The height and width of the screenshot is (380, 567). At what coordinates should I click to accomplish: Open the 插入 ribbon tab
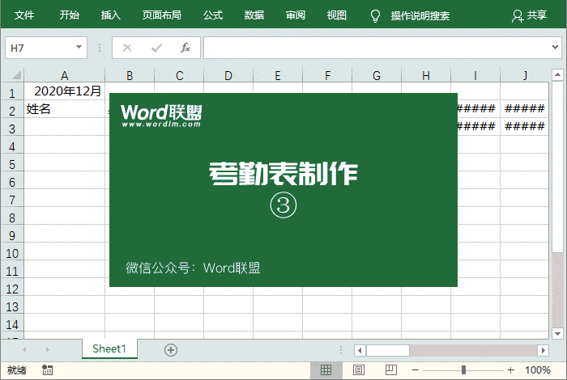click(110, 15)
